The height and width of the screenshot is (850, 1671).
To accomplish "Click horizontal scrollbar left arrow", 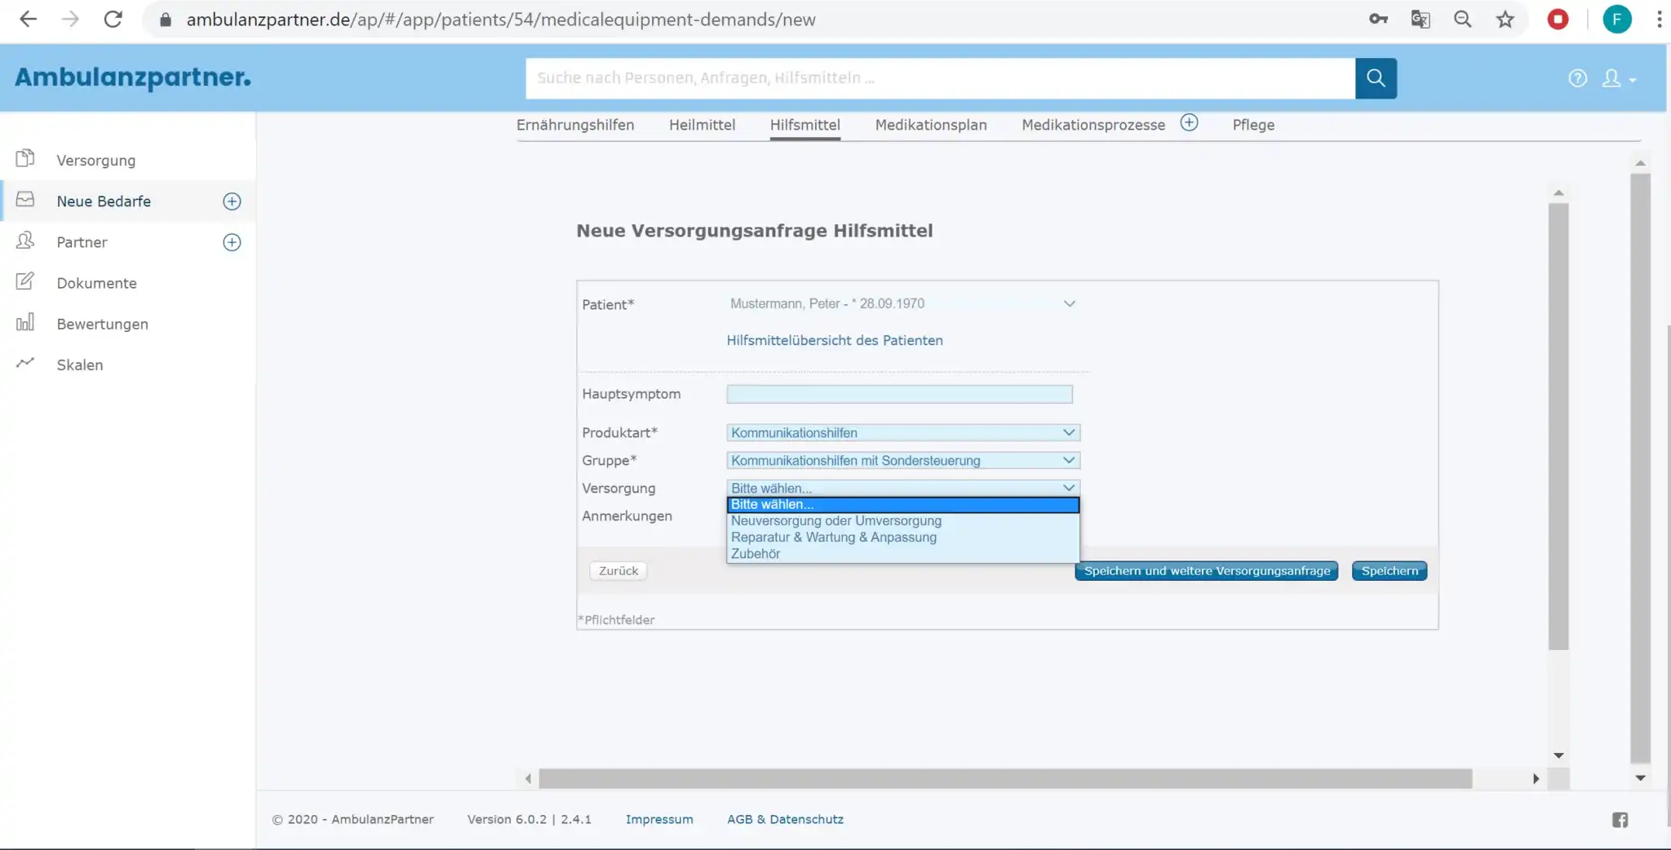I will coord(528,779).
